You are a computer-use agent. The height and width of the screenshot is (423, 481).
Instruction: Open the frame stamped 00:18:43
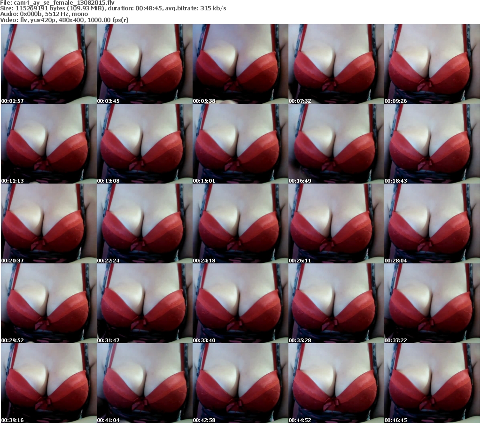[x=432, y=144]
